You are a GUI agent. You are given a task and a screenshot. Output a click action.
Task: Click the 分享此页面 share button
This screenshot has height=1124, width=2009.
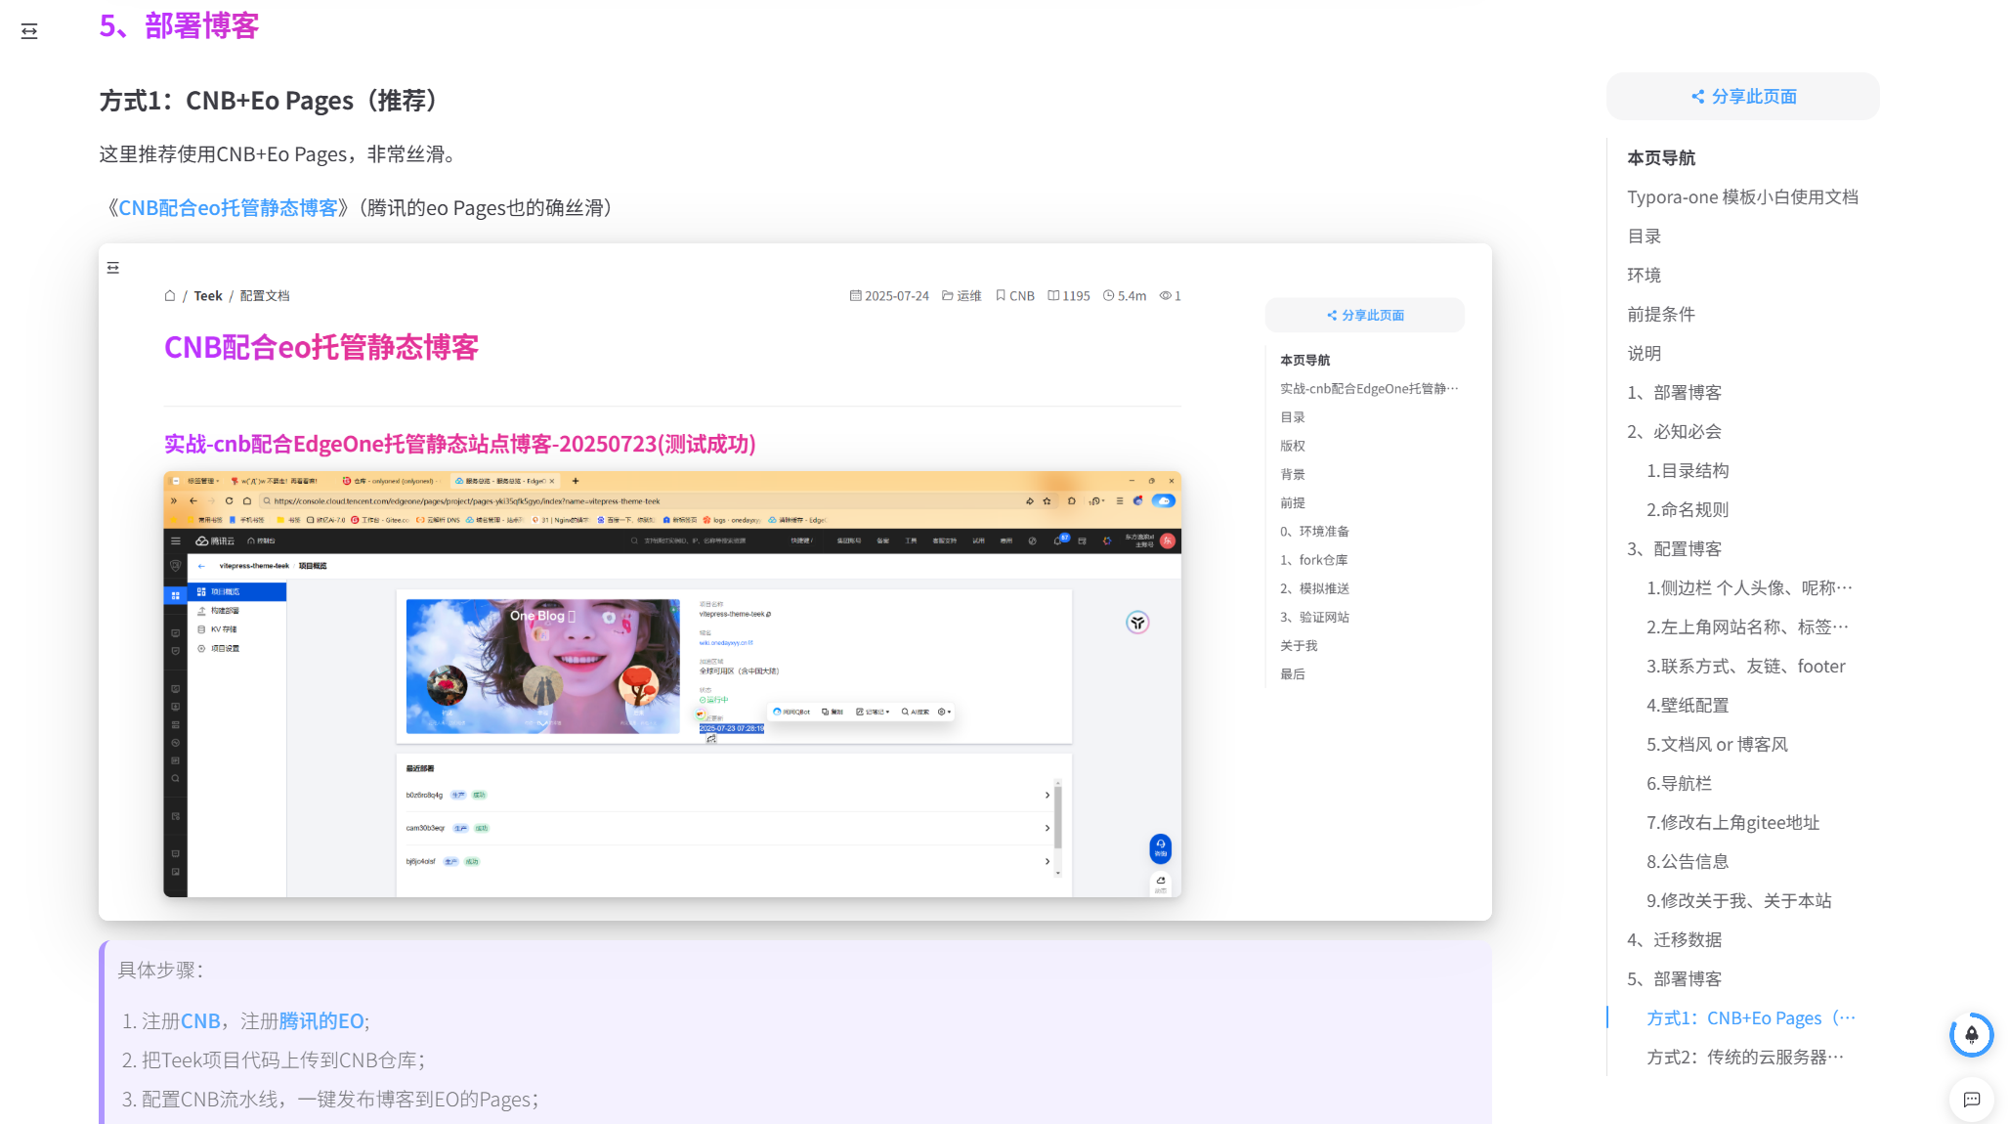click(1742, 97)
